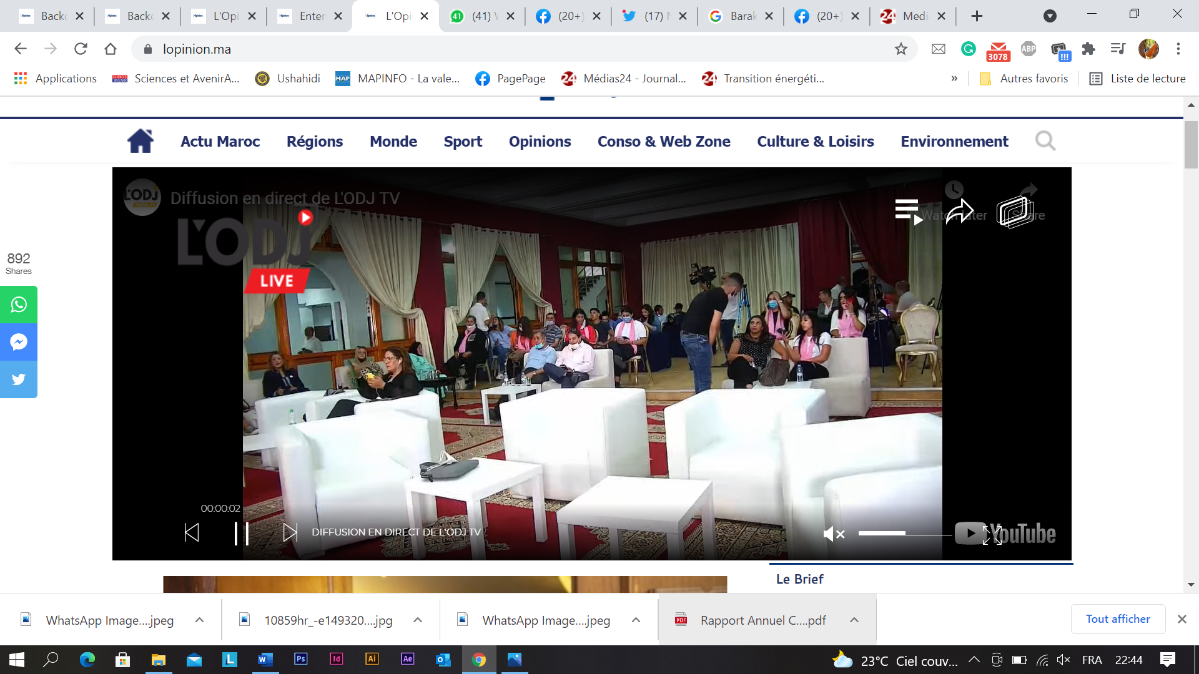Click the Tout afficher downloads button

(x=1117, y=619)
